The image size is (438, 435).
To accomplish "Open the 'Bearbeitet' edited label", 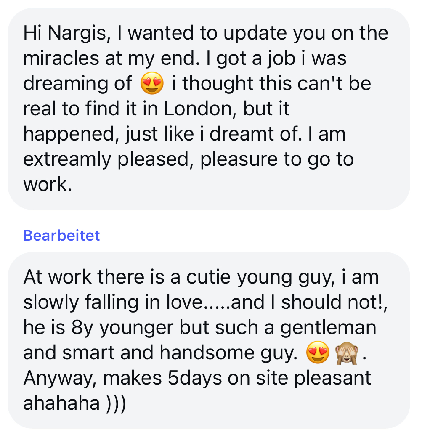I will (x=61, y=236).
